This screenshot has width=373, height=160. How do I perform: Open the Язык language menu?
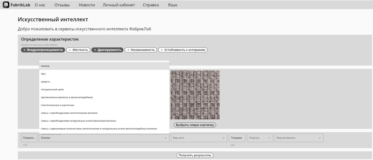[173, 5]
